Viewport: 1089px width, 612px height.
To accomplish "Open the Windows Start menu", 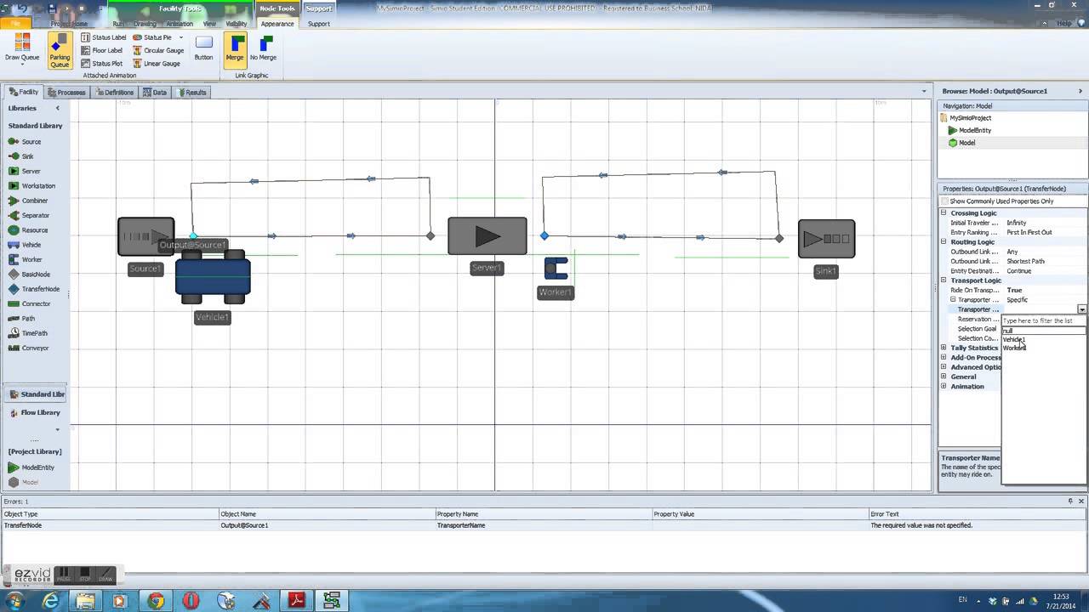I will click(x=14, y=600).
